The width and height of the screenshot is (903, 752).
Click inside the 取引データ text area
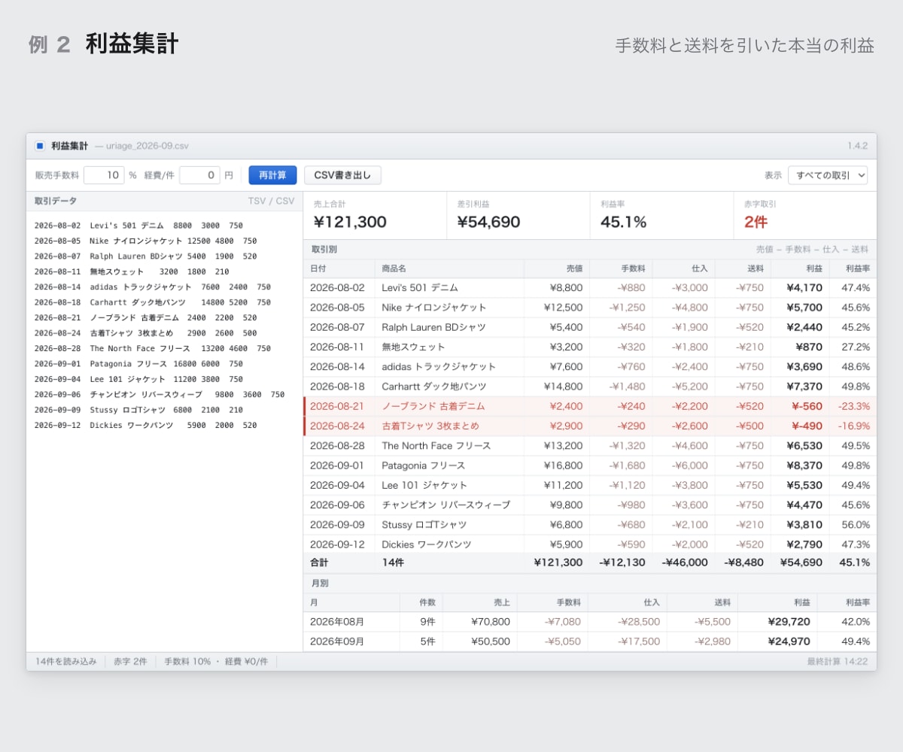[x=164, y=431]
